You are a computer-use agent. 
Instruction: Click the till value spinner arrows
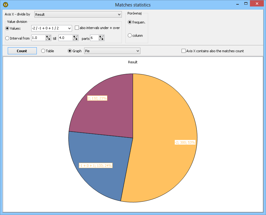75,38
